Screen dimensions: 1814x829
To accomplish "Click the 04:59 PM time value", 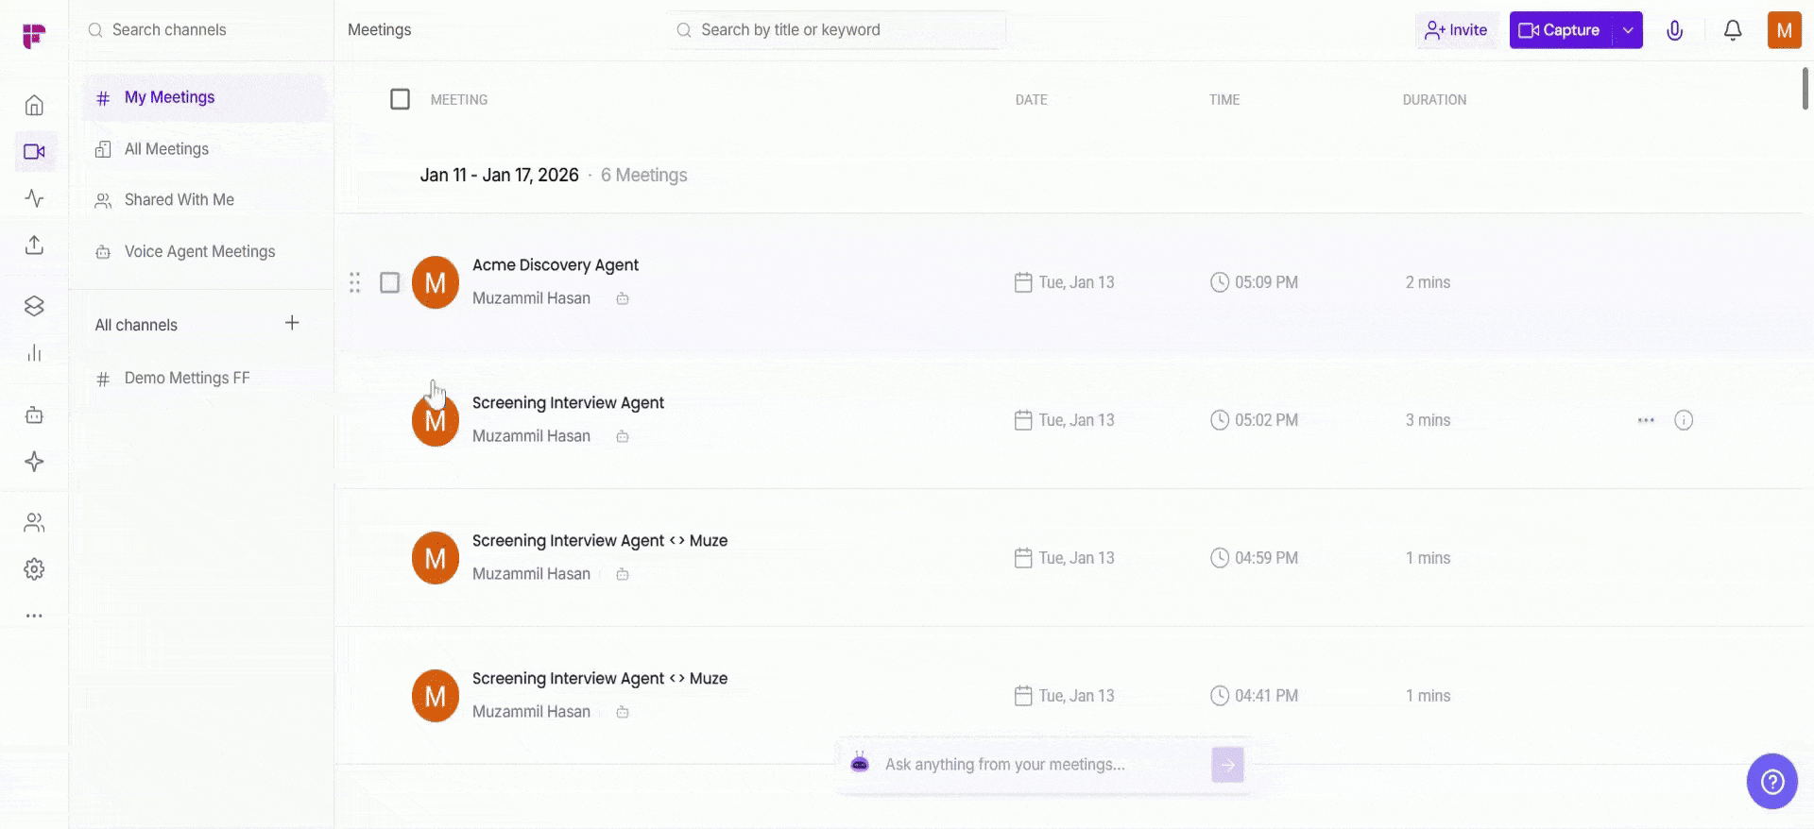I will [x=1266, y=558].
